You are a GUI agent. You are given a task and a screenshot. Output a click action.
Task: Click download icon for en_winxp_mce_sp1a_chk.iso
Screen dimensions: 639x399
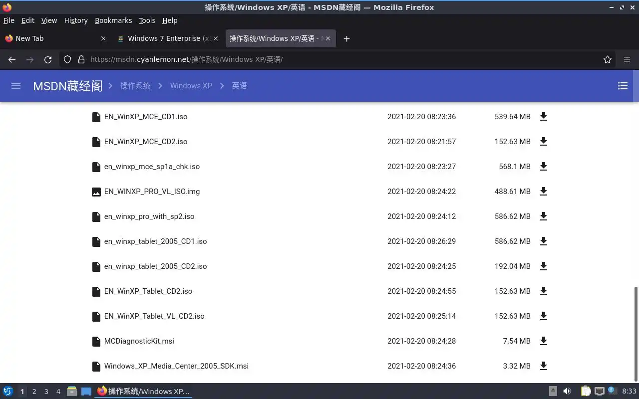pyautogui.click(x=544, y=167)
